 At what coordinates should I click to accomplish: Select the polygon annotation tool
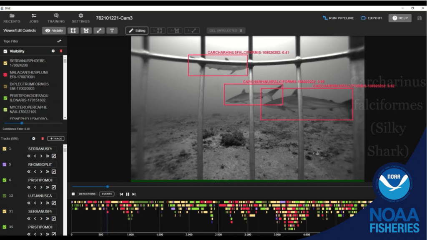tap(86, 30)
